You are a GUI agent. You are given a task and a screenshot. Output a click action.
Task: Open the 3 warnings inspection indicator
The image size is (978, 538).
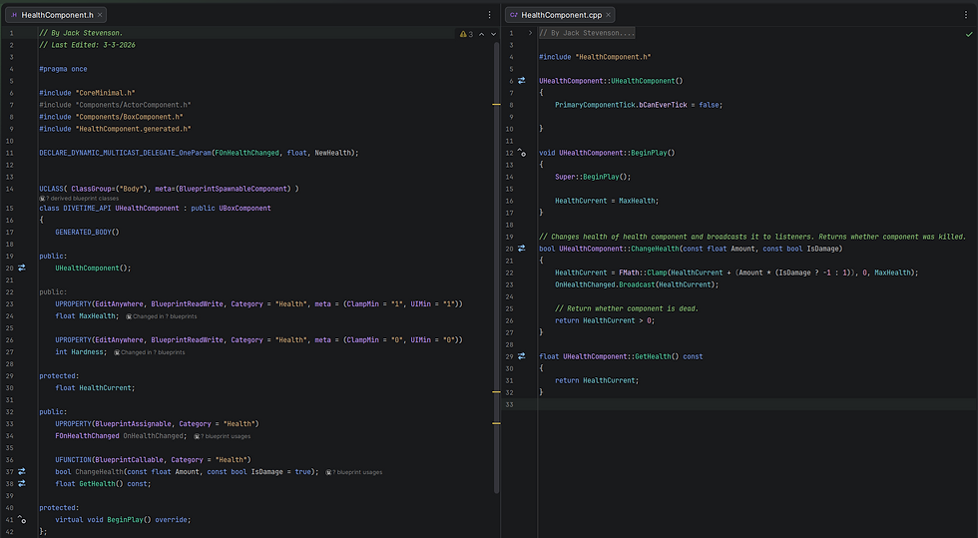coord(467,34)
